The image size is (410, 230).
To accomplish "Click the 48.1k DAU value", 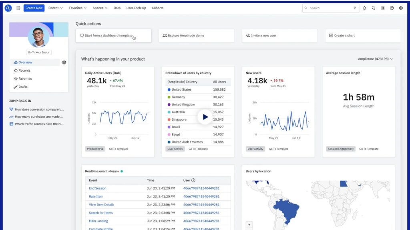I will pyautogui.click(x=97, y=81).
